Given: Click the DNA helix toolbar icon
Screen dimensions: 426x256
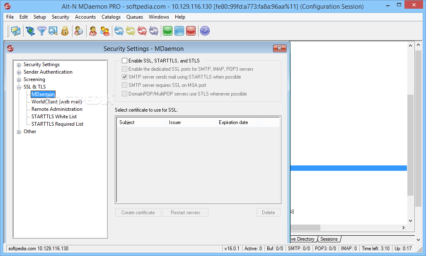Looking at the screenshot, I should pyautogui.click(x=30, y=31).
